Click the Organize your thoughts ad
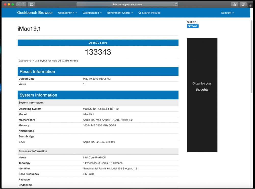 [202, 95]
